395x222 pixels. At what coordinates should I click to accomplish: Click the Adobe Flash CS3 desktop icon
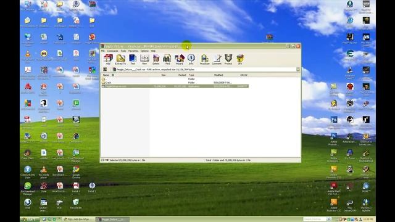pyautogui.click(x=333, y=188)
